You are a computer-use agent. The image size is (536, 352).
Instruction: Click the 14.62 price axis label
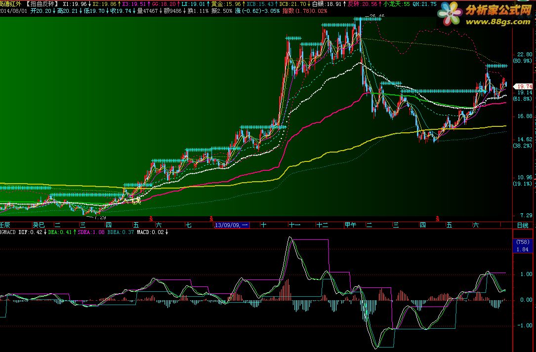click(525, 139)
